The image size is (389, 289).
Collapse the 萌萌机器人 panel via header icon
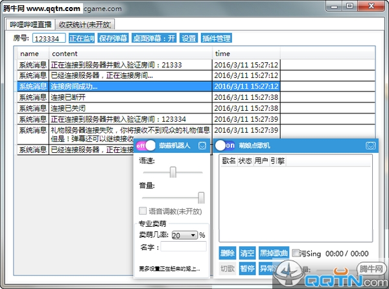click(x=202, y=146)
